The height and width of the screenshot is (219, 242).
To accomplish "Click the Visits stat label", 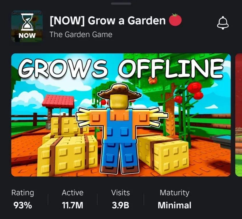I will click(121, 193).
